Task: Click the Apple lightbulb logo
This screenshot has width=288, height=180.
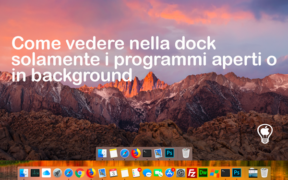Action: (265, 133)
